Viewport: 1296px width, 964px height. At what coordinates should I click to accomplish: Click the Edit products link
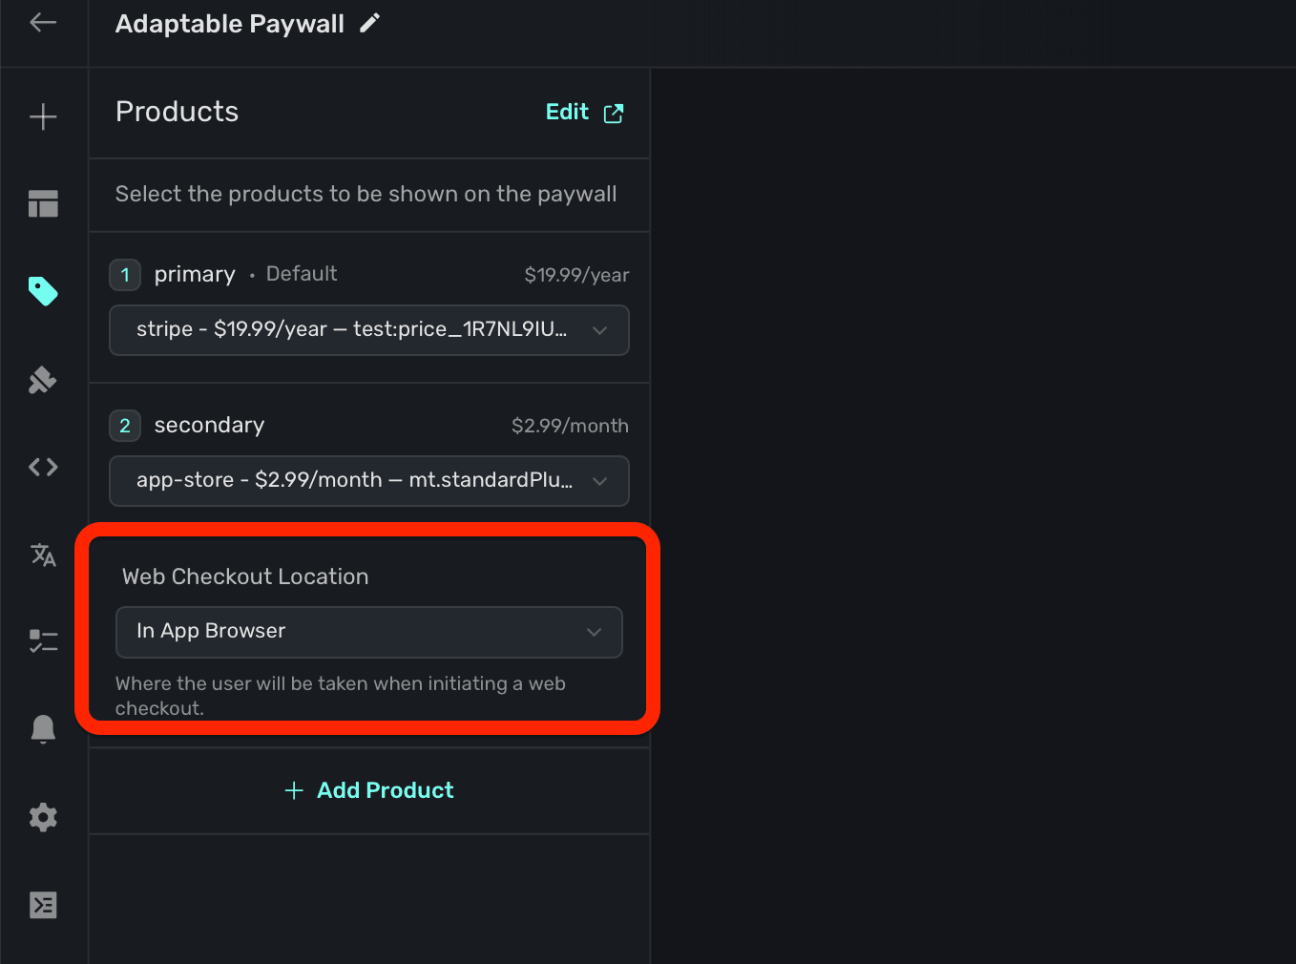coord(584,113)
